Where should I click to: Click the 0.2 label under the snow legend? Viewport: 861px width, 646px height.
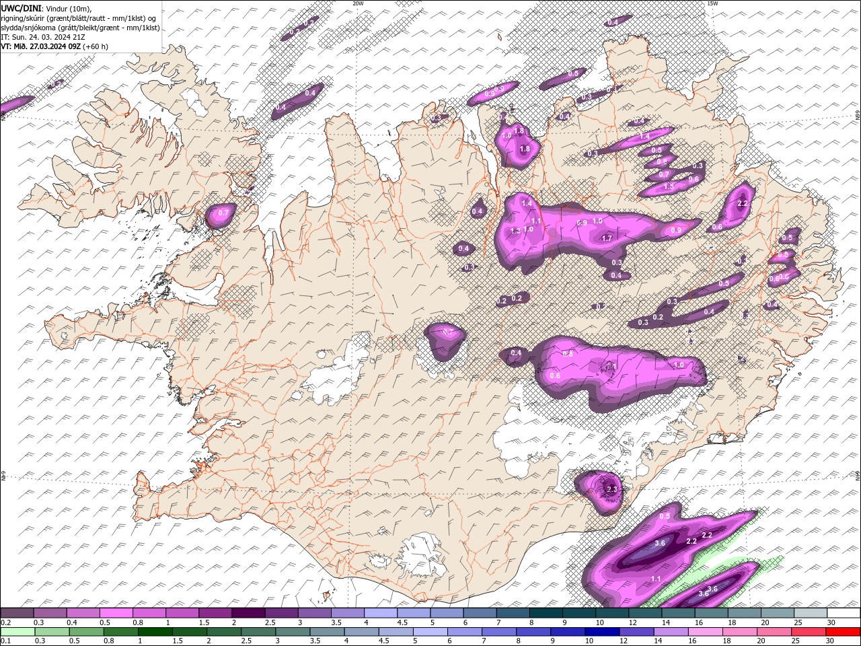point(5,622)
